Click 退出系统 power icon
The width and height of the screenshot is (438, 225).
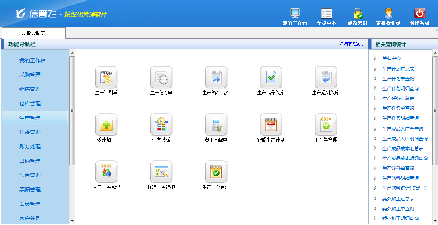(419, 14)
